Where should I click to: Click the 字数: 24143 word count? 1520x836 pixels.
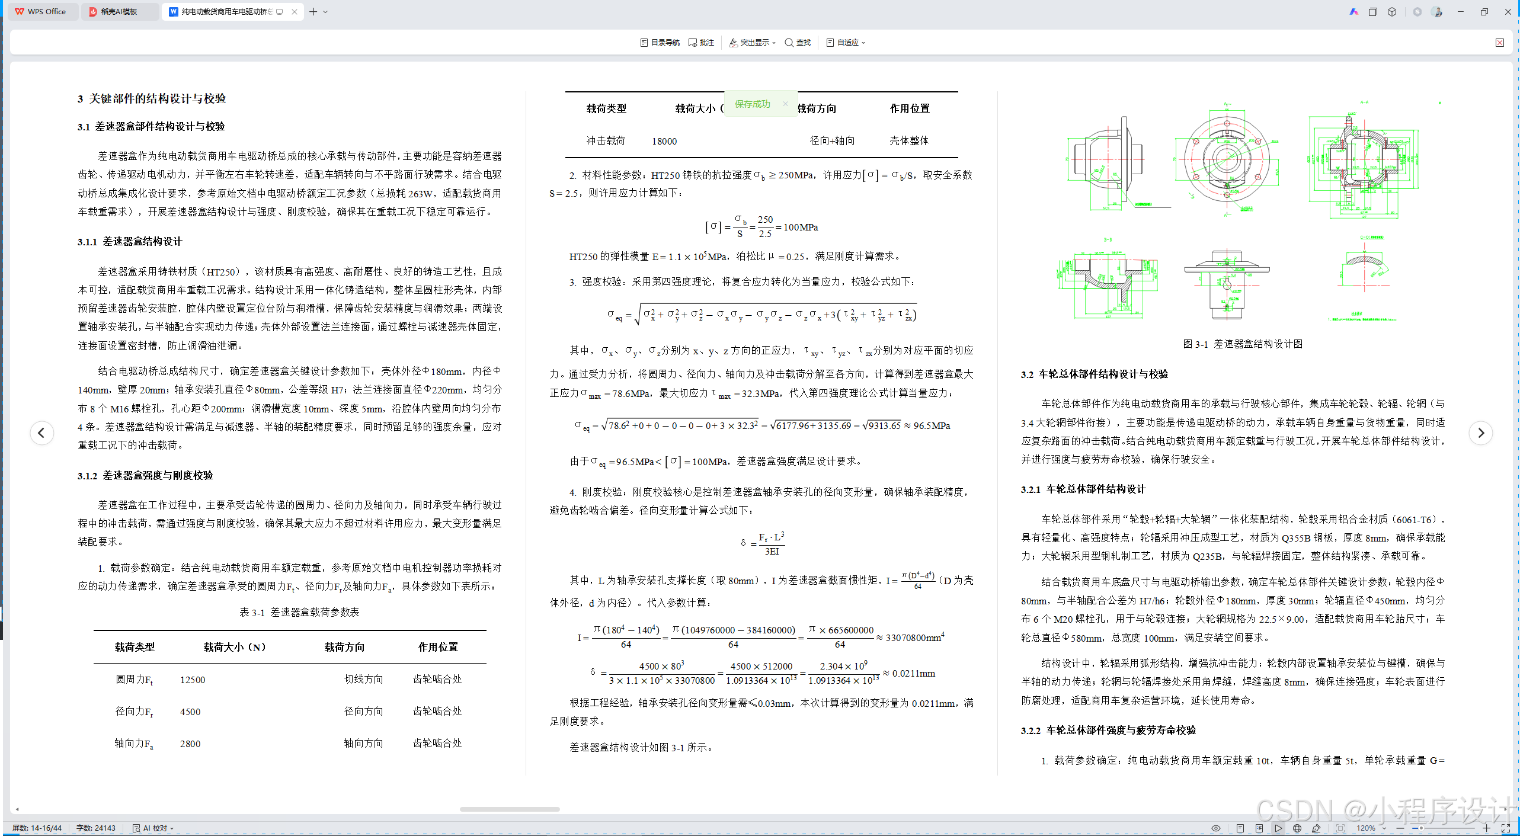pos(96,828)
